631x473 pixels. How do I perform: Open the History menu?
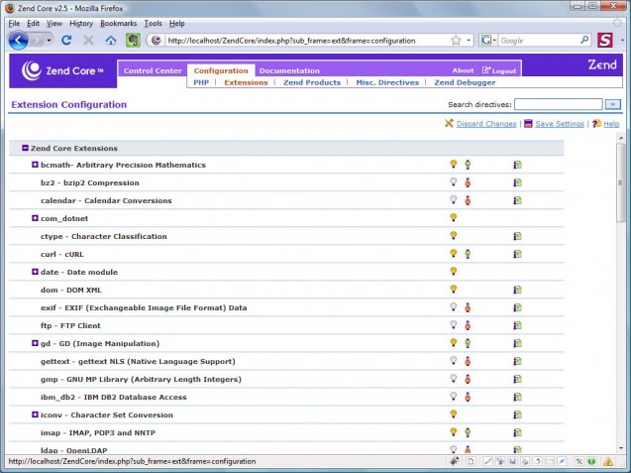click(81, 24)
